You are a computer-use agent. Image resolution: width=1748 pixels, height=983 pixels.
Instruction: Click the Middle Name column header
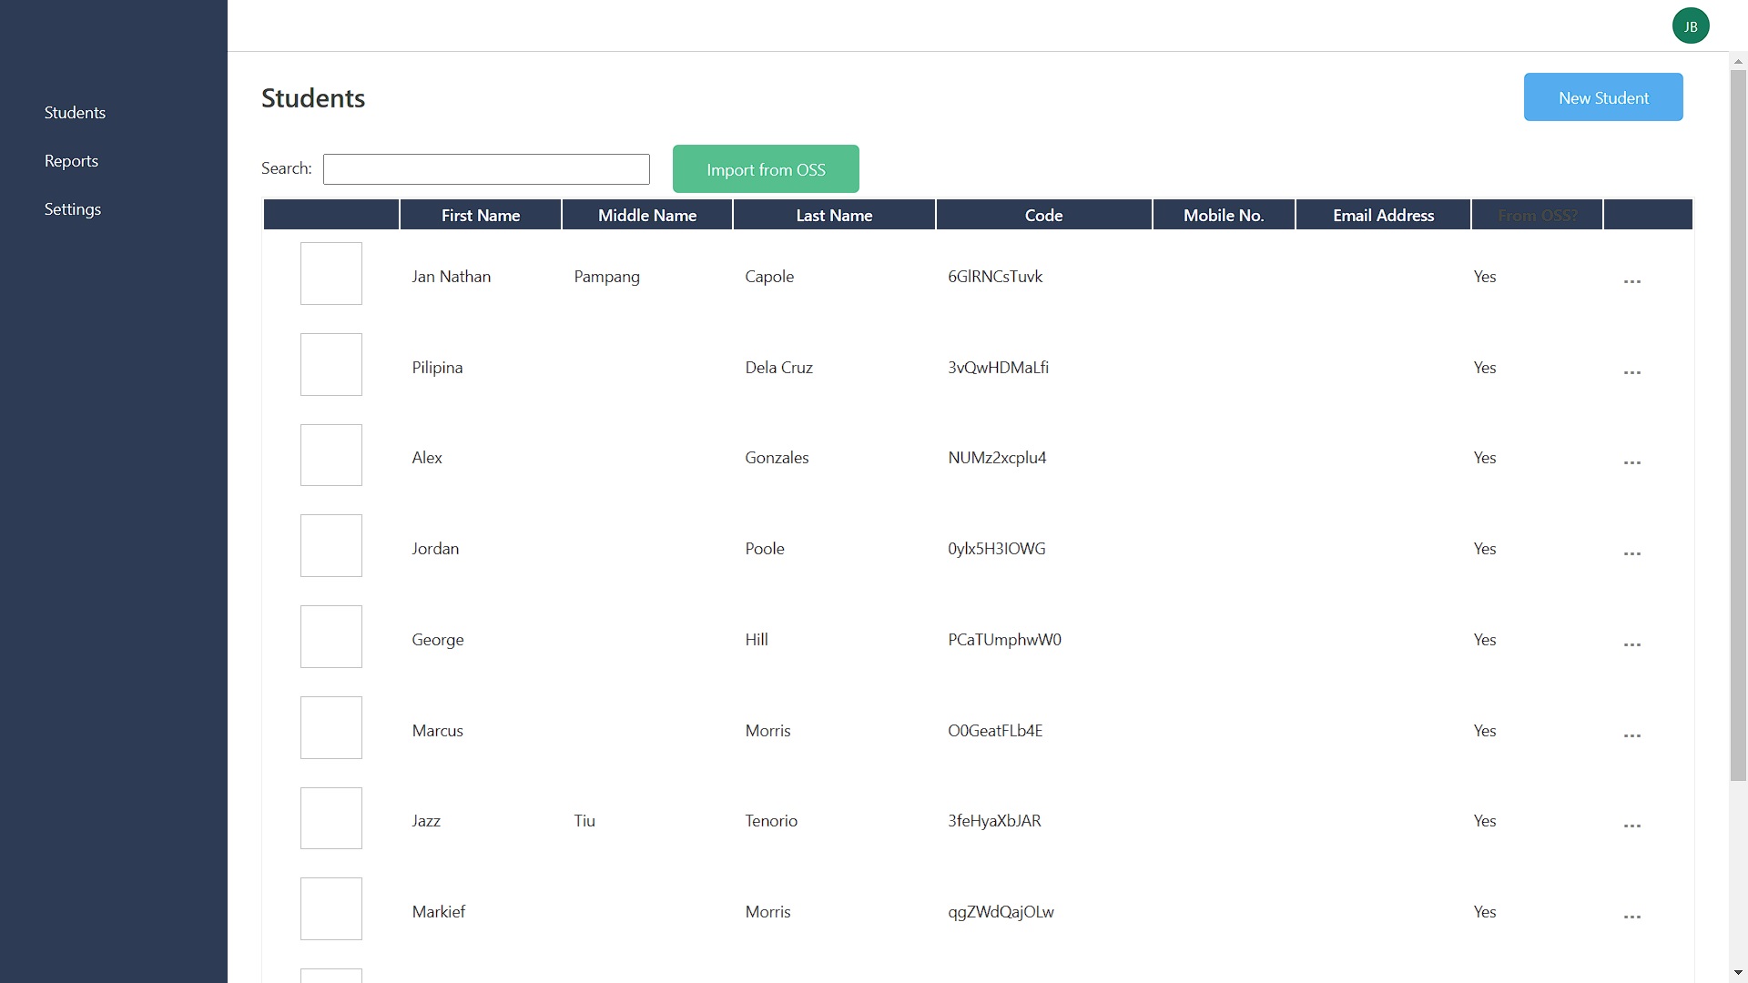(x=647, y=216)
